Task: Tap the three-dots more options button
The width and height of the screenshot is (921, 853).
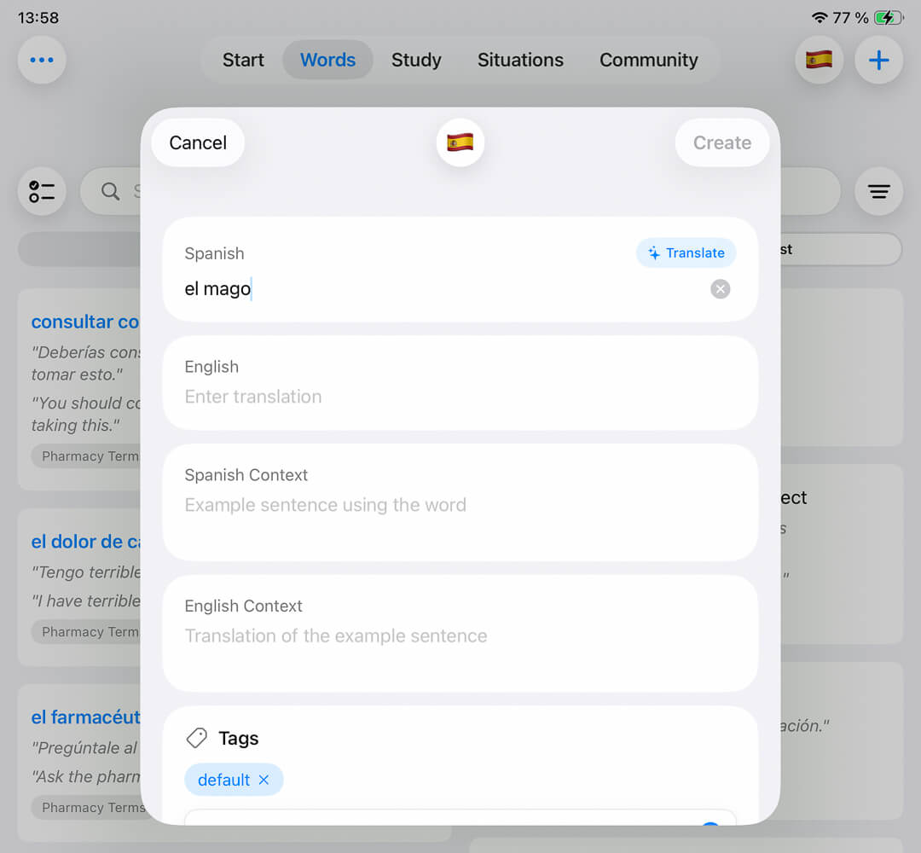Action: click(42, 60)
